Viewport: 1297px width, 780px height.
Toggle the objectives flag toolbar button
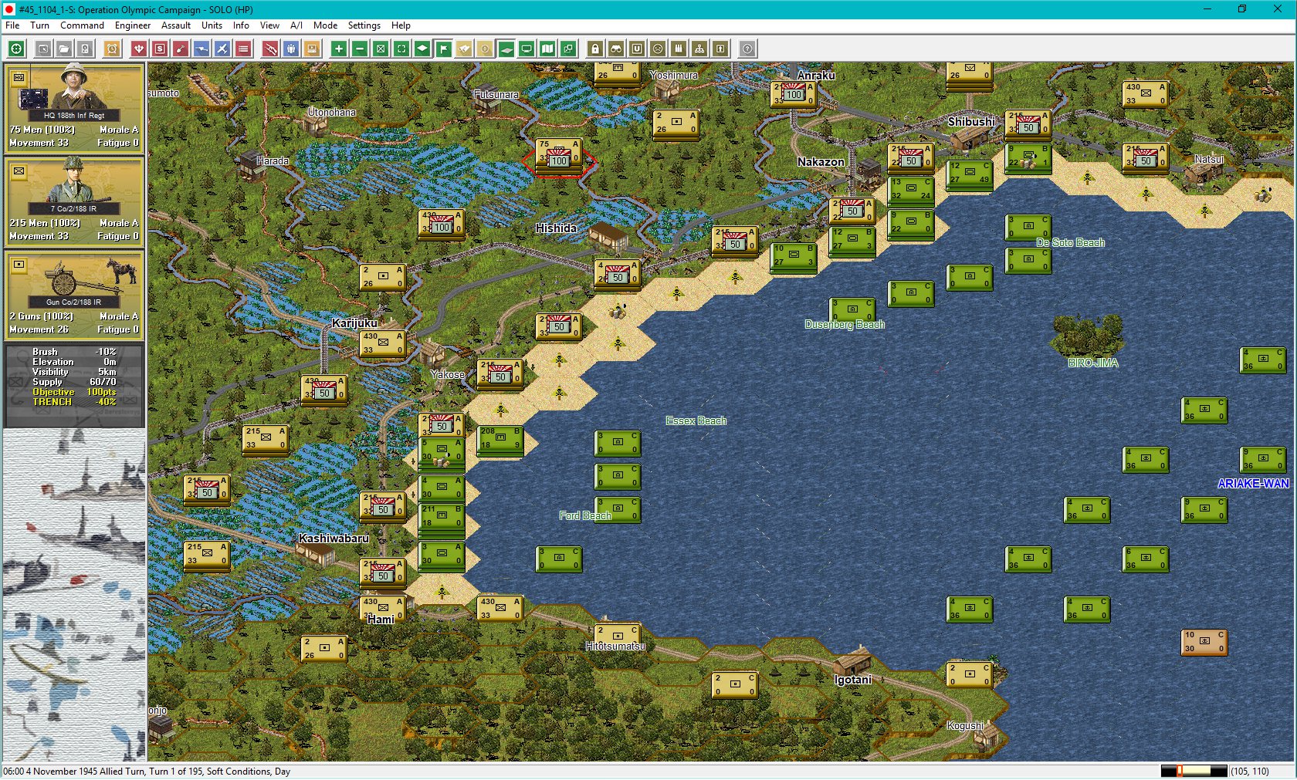click(x=443, y=49)
